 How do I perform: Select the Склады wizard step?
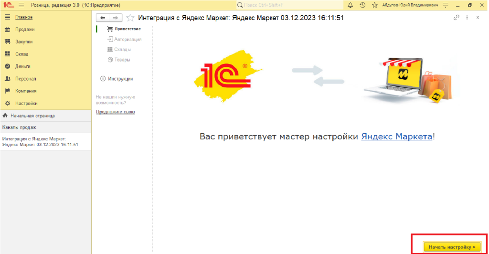click(x=122, y=50)
